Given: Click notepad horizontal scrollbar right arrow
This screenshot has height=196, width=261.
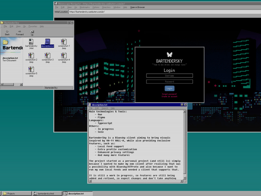Looking at the screenshot, I should pos(182,181).
